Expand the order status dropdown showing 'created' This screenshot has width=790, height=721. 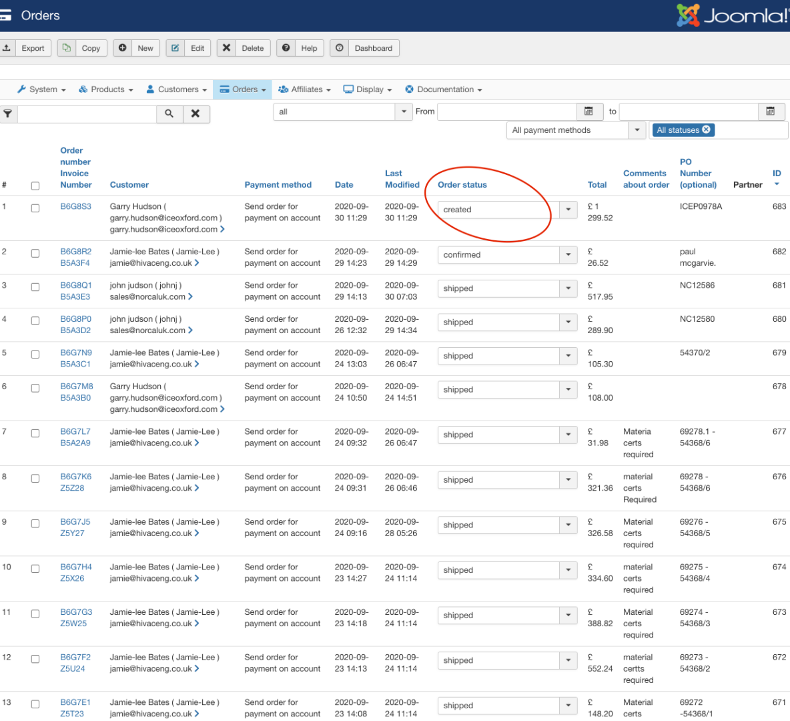coord(568,210)
